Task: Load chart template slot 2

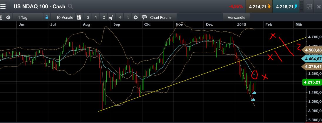Action: [104, 17]
